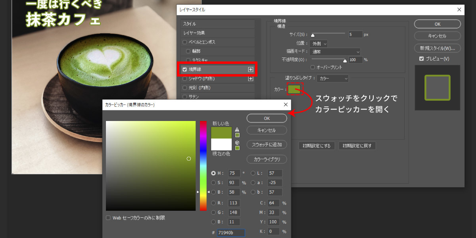The height and width of the screenshot is (238, 476).
Task: Close the カラーピッカー dialog with its X
Action: 286,105
